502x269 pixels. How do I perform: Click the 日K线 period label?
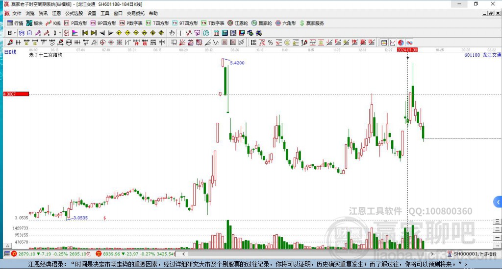[10, 52]
